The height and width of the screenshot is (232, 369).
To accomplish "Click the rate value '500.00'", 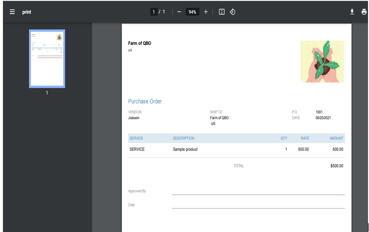I will [304, 149].
